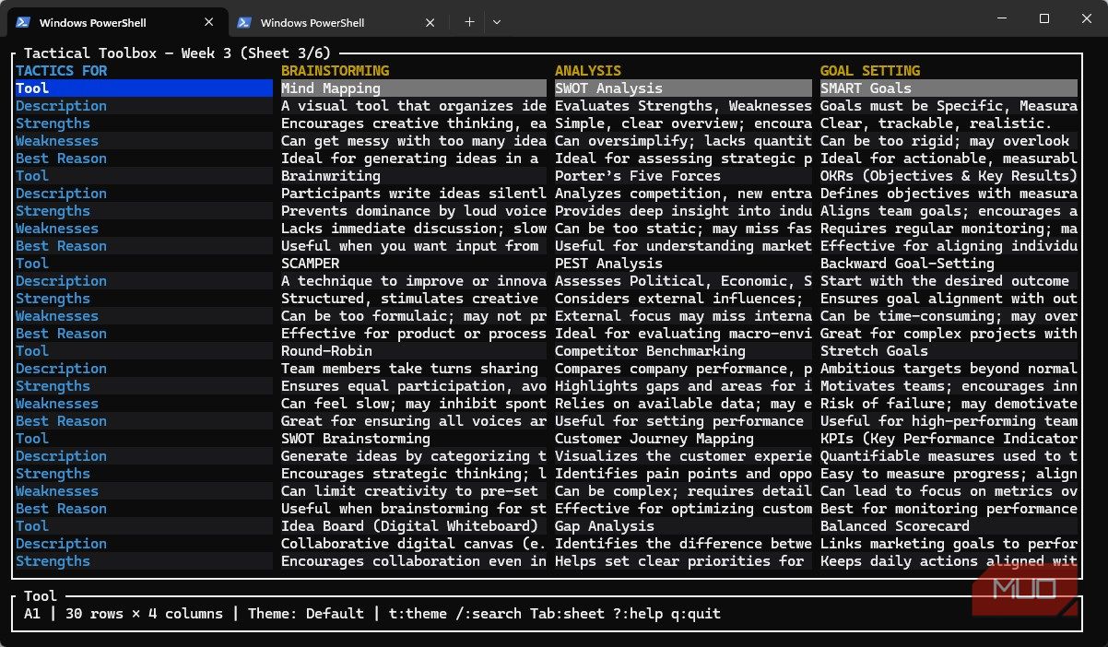This screenshot has width=1108, height=647.
Task: Click '30 rows × 4 columns' status text
Action: [144, 614]
